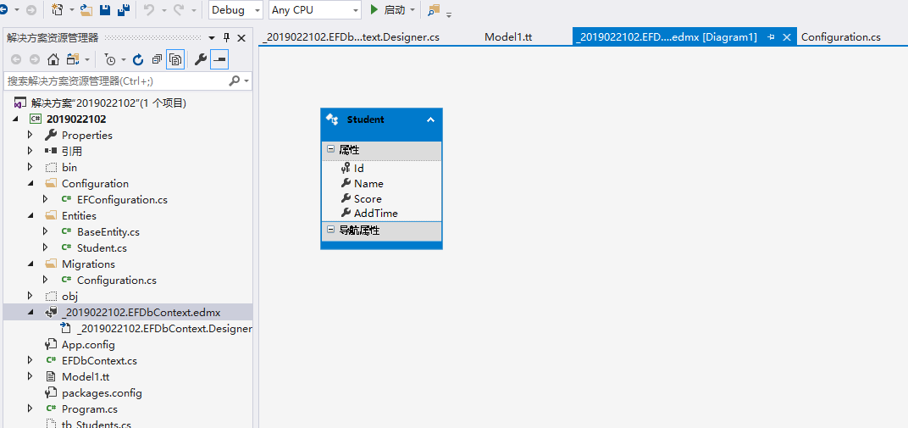Refresh the Solution Explorer

[138, 59]
